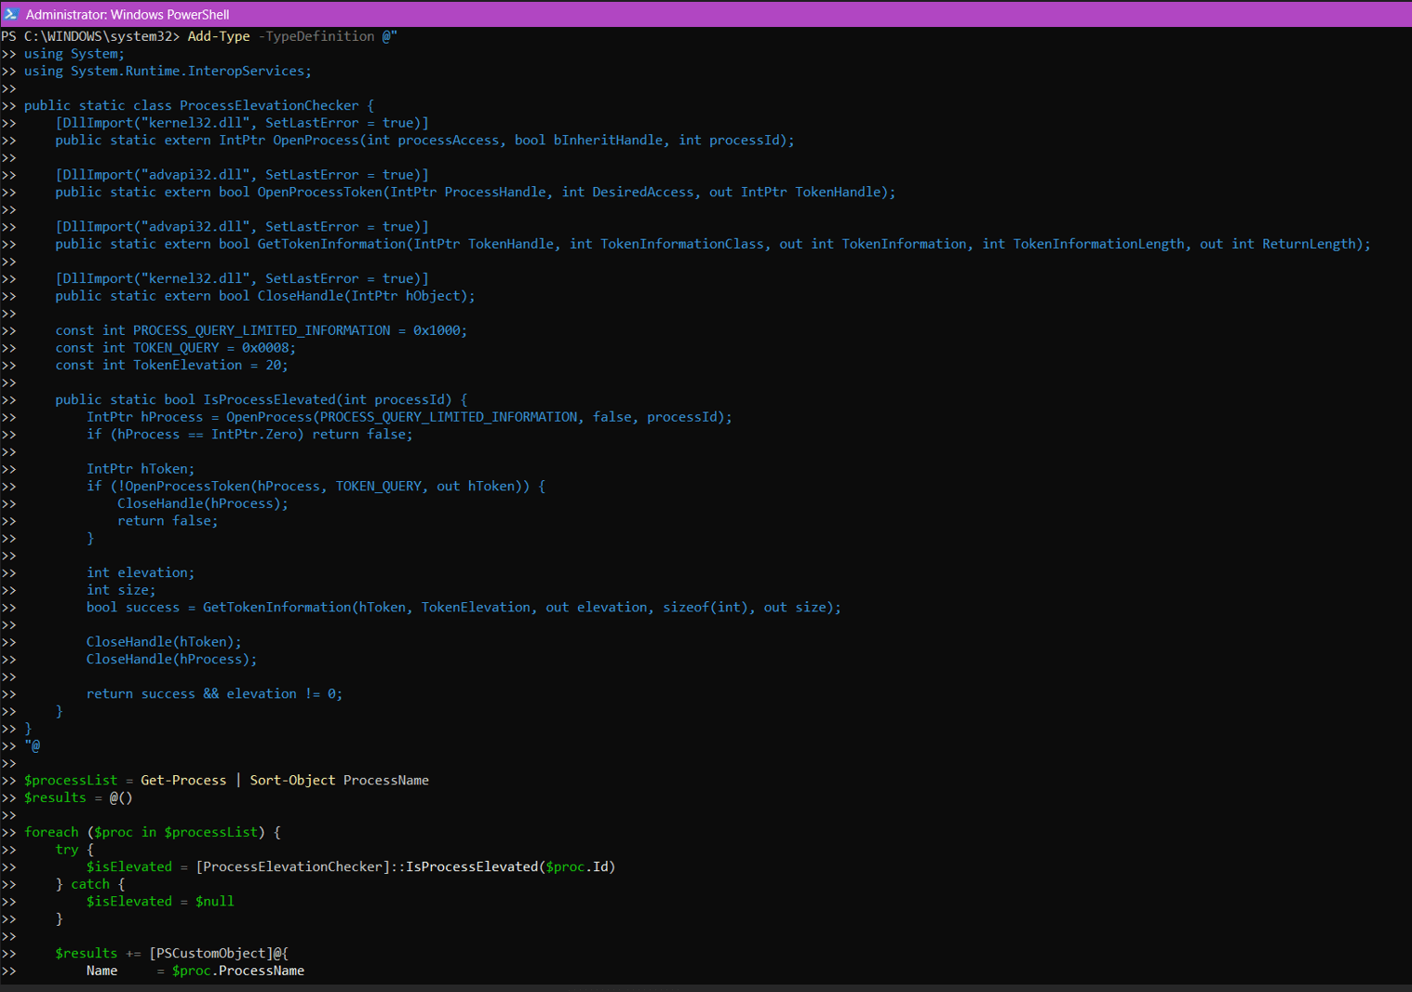Click the -TypeDefinition parameter text
This screenshot has height=992, width=1412.
click(x=316, y=36)
